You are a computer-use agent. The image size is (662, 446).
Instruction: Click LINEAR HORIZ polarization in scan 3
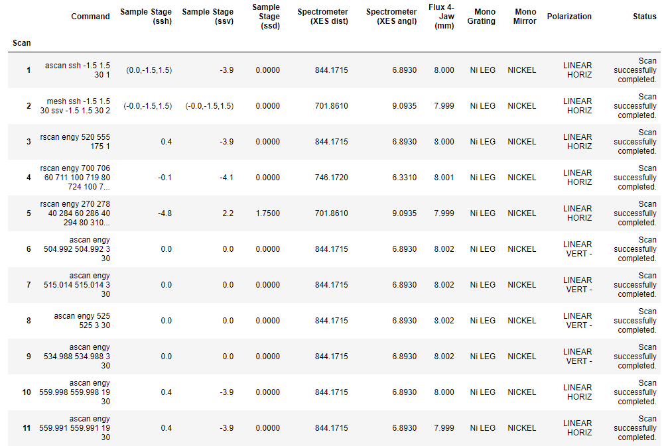click(578, 142)
